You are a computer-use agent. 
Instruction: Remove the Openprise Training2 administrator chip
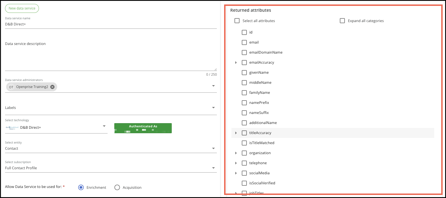click(x=52, y=87)
